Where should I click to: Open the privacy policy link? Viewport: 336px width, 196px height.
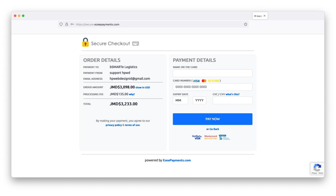coord(114,125)
